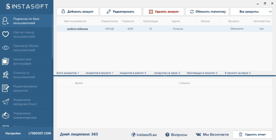Click the Всего аккаунтов: 1 status text
276x140 pixels.
(x=68, y=73)
